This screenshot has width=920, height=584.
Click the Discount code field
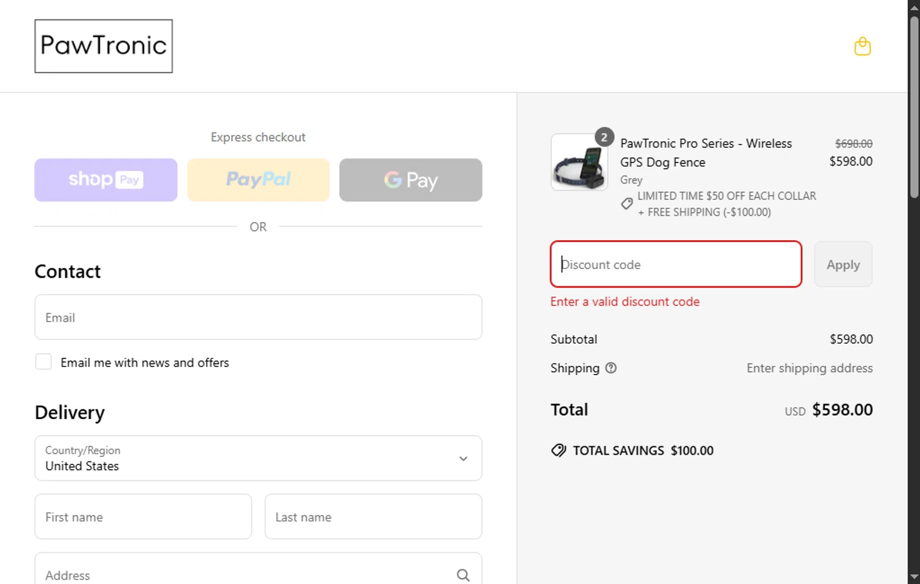coord(676,264)
